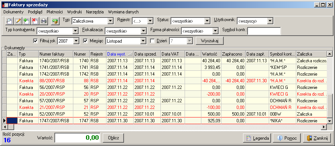Click the Wartość column header
The height and width of the screenshot is (146, 335).
tap(211, 54)
